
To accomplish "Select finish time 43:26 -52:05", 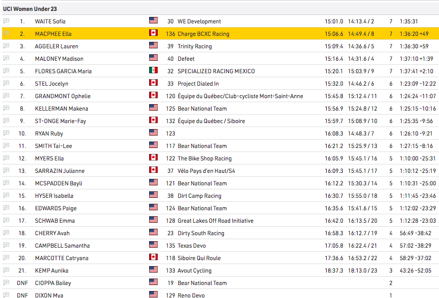I will pyautogui.click(x=416, y=271).
